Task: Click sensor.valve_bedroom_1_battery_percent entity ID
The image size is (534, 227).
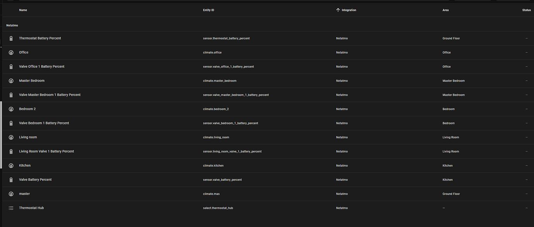Action: (x=230, y=123)
